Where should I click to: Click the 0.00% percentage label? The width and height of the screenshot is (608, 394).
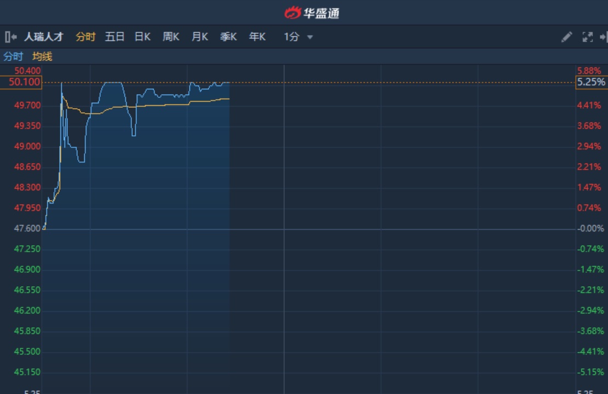590,229
